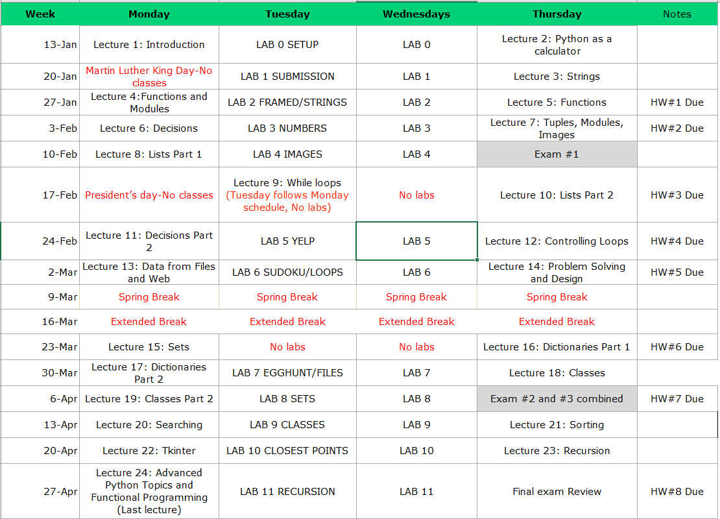Click 'No labs' in the 17-Feb Wednesday cell
The width and height of the screenshot is (720, 519).
click(x=416, y=195)
